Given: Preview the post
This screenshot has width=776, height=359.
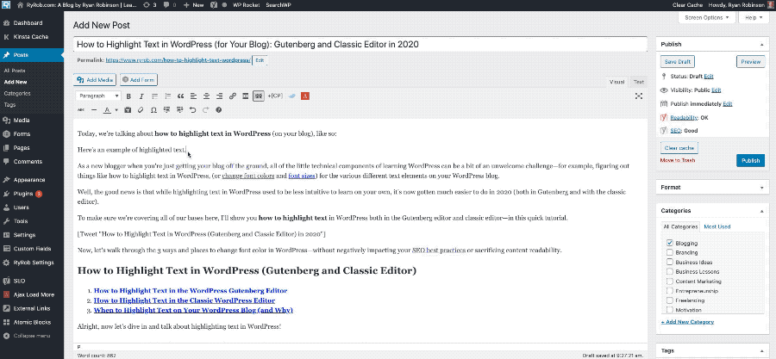Looking at the screenshot, I should pos(750,62).
